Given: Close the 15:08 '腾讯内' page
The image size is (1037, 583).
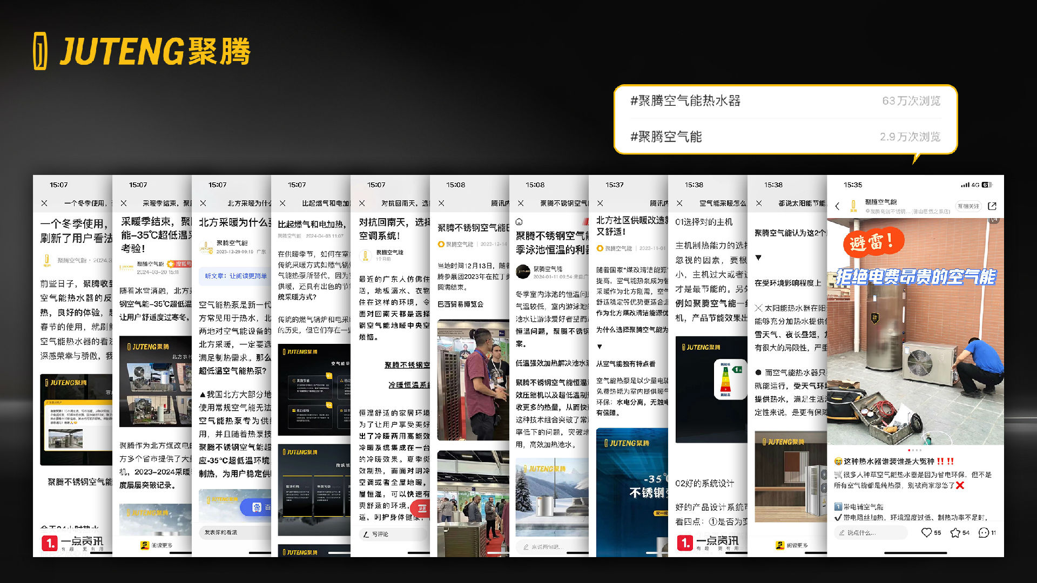Looking at the screenshot, I should click(x=441, y=204).
